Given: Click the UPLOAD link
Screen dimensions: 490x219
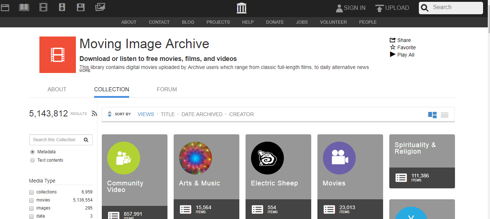Looking at the screenshot, I should pyautogui.click(x=392, y=8).
